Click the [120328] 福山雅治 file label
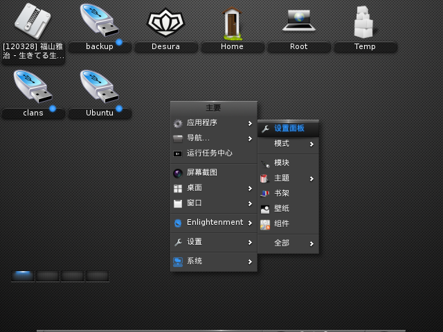 point(33,51)
